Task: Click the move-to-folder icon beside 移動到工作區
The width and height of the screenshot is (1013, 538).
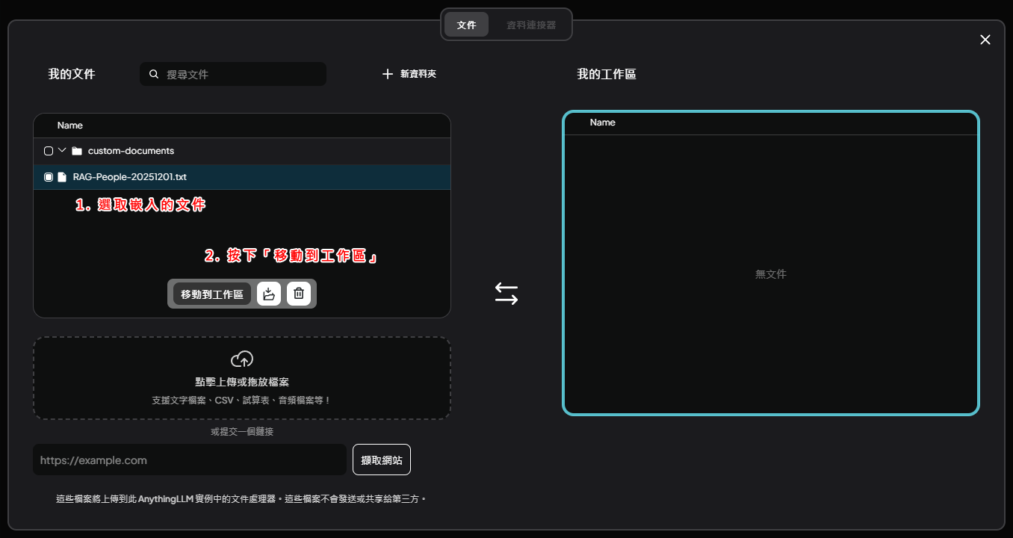Action: pyautogui.click(x=269, y=294)
